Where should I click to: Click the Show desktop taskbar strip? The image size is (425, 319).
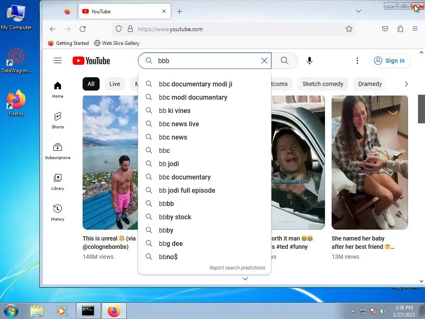422,311
